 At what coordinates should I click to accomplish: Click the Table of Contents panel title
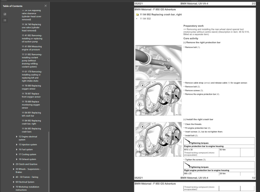pyautogui.click(x=13, y=6)
